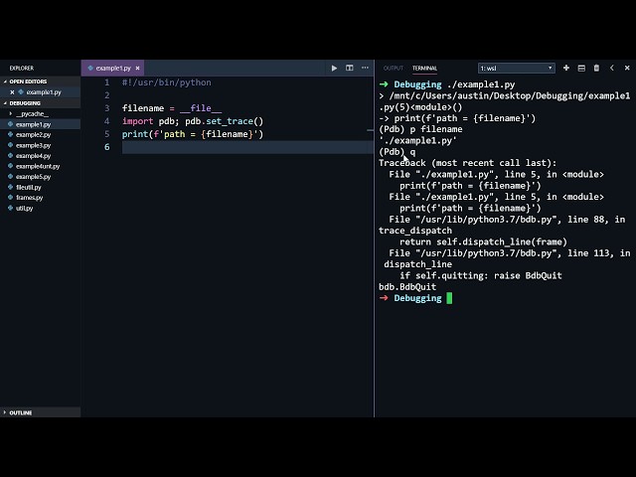
Task: Open terminal selector dropdown '1: wsl'
Action: (x=517, y=69)
